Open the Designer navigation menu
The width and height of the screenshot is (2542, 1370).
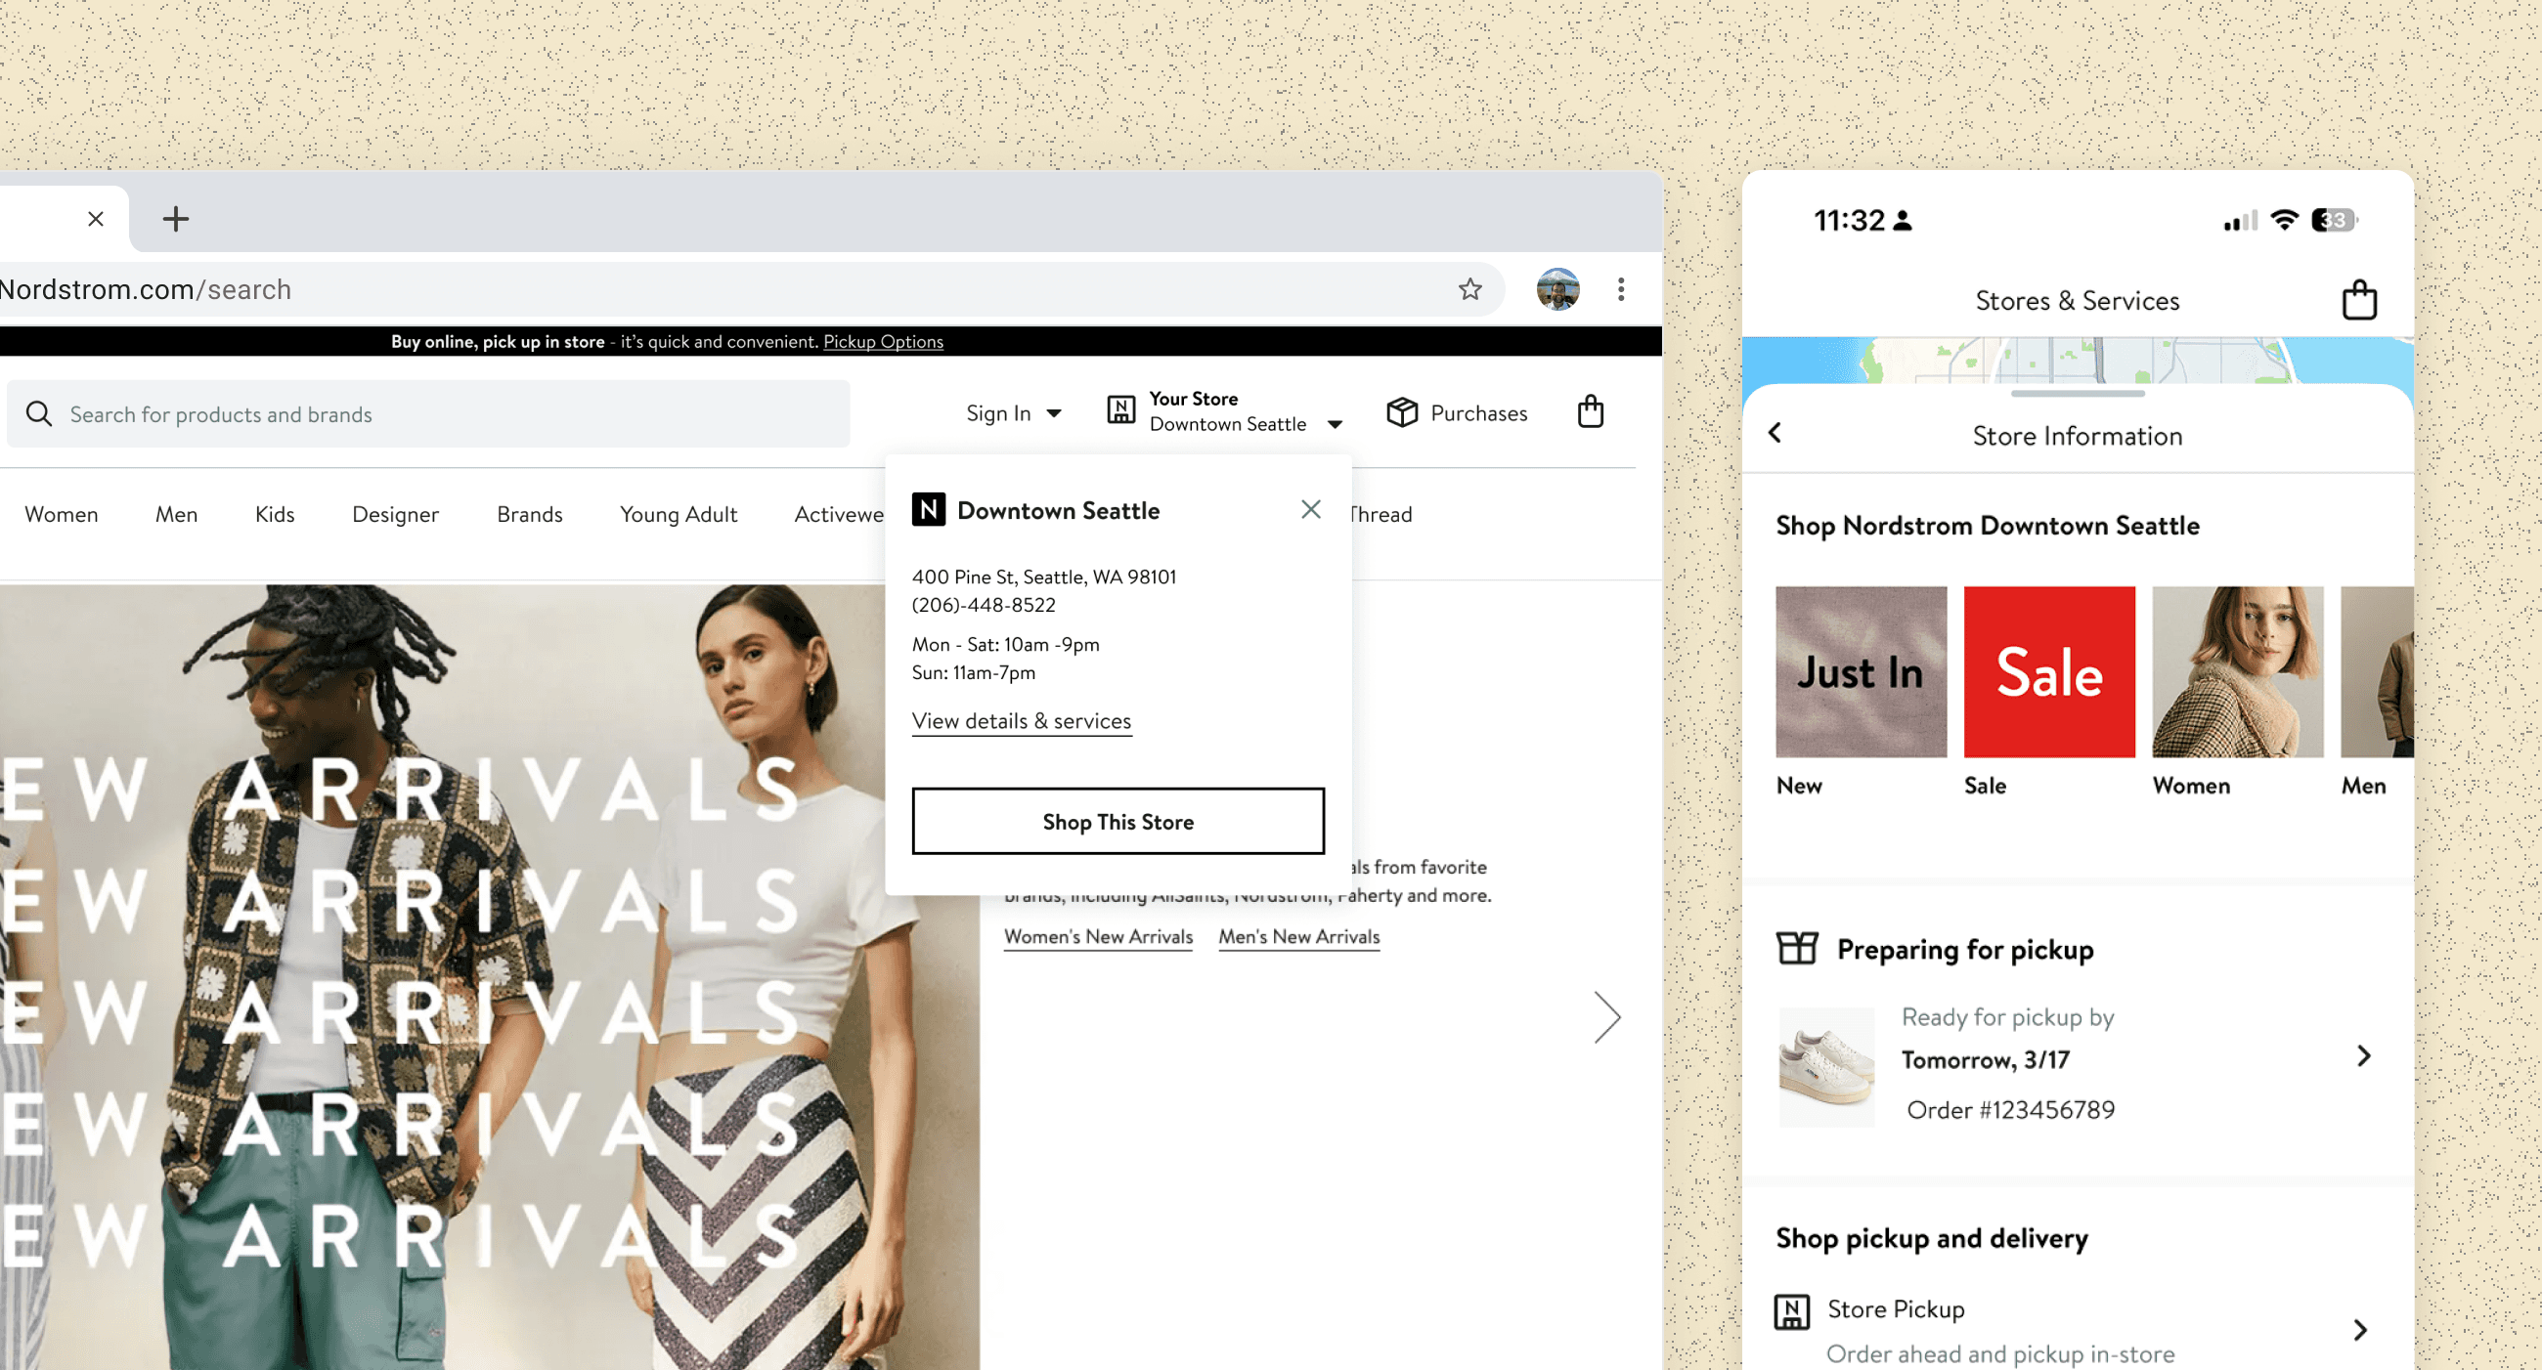pyautogui.click(x=395, y=514)
